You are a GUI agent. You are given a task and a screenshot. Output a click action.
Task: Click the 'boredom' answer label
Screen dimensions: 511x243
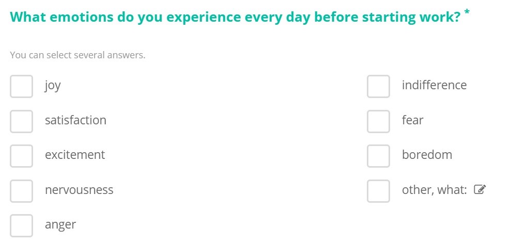pos(427,155)
